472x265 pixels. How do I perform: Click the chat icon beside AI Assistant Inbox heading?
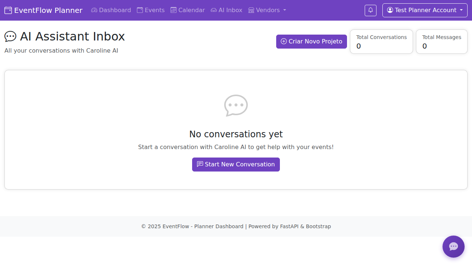(x=10, y=36)
